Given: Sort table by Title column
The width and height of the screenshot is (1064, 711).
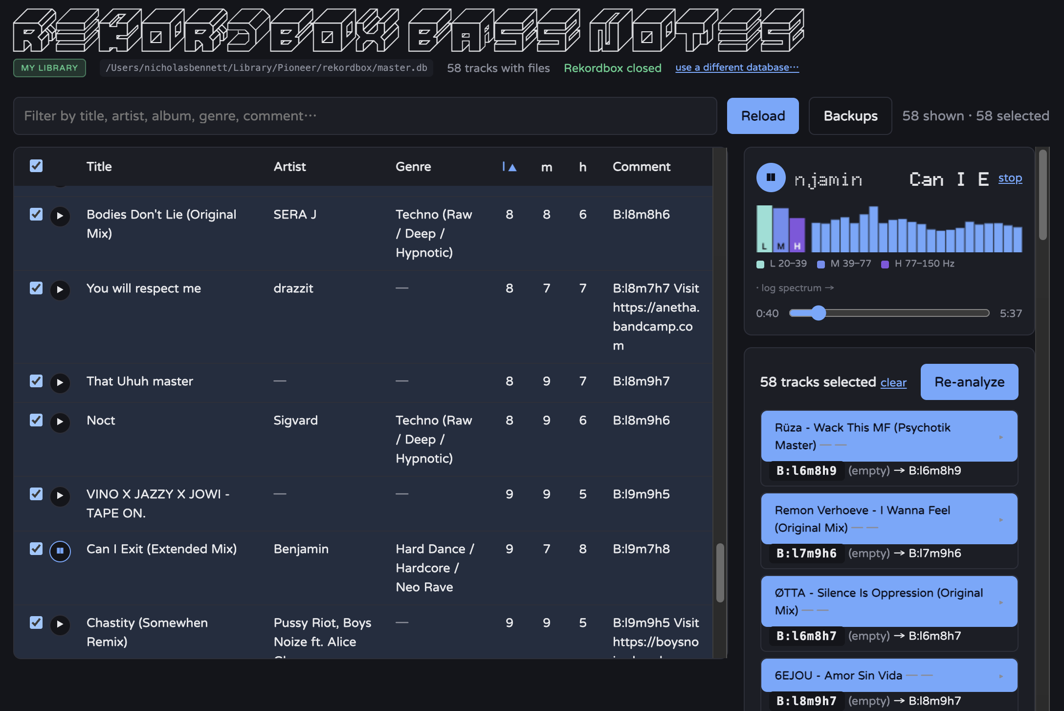Looking at the screenshot, I should click(x=99, y=167).
